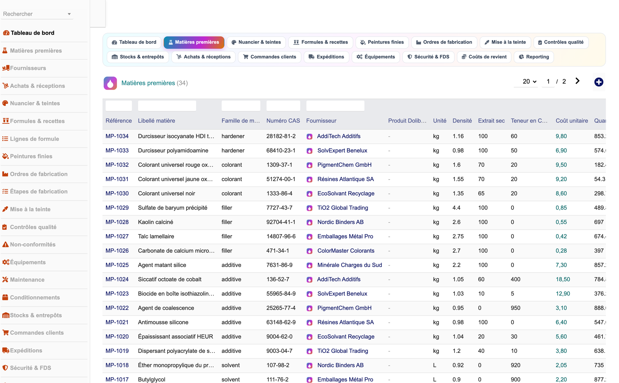
Task: Click the Ordres de fabrication factory icon in sidebar
Action: 5,174
